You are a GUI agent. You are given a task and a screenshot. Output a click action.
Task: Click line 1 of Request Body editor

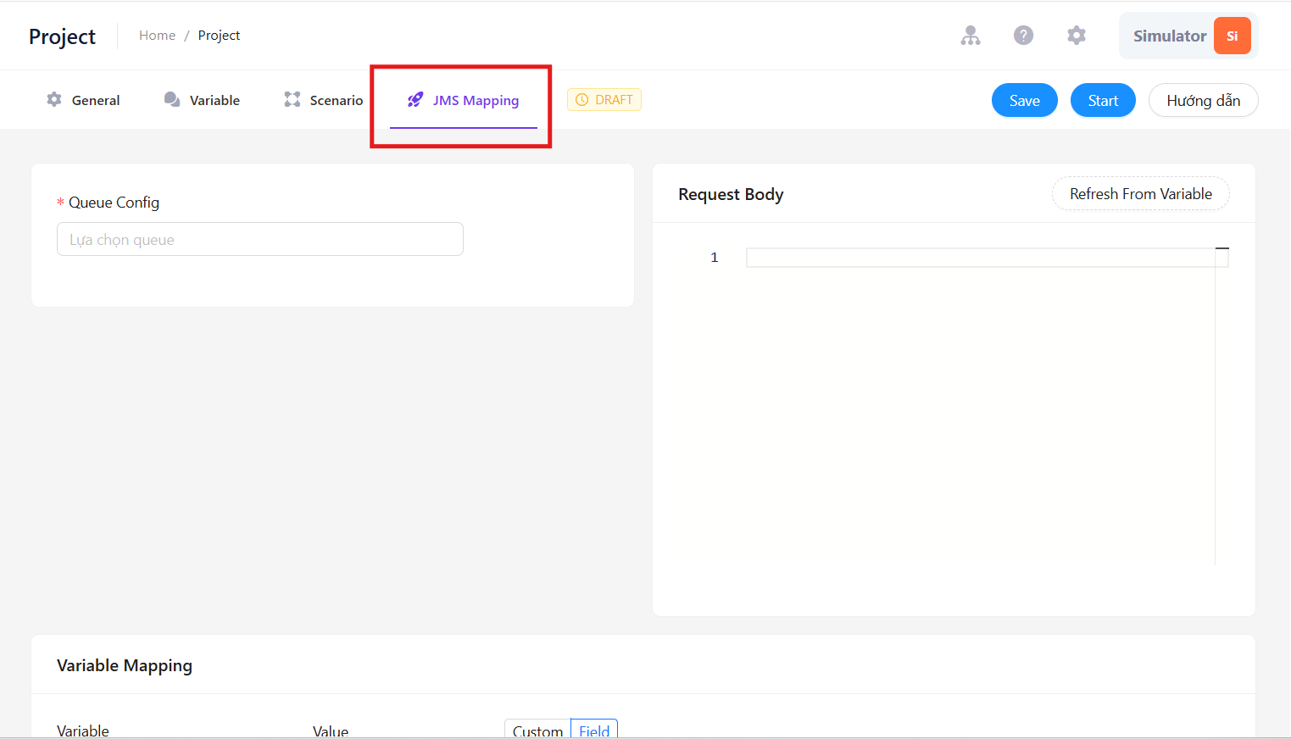(x=981, y=258)
